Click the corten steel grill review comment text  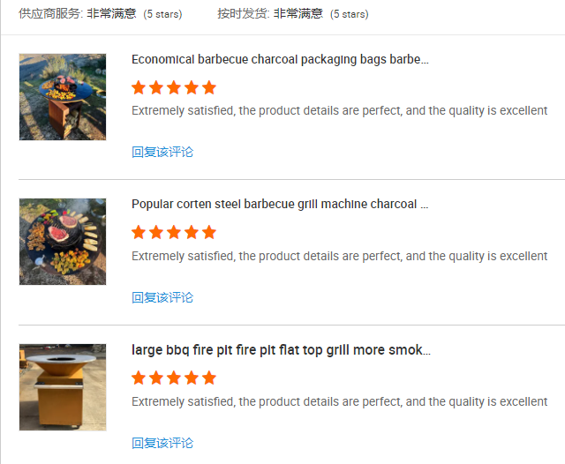click(x=339, y=257)
